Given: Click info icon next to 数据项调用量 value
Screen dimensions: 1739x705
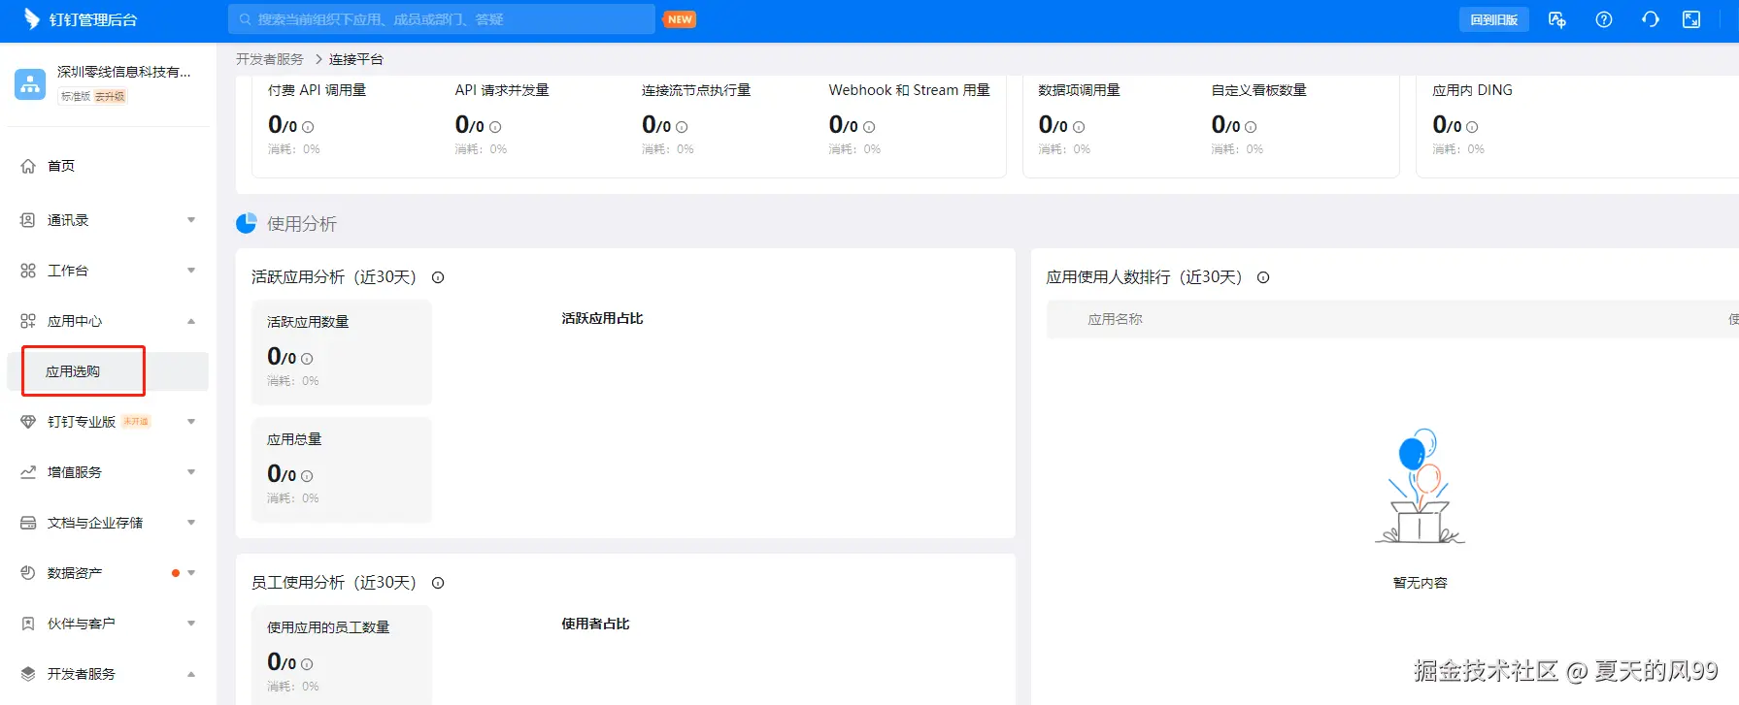Looking at the screenshot, I should [x=1079, y=127].
